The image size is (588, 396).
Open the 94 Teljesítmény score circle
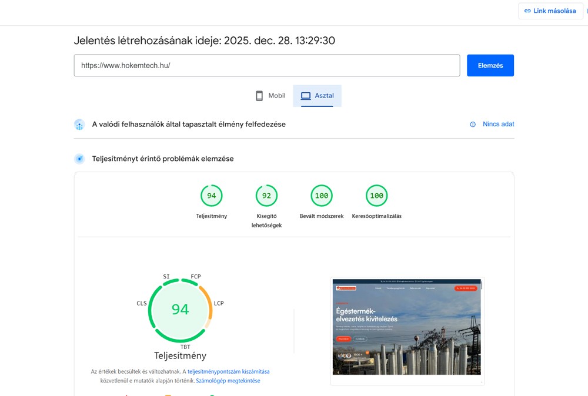click(212, 195)
